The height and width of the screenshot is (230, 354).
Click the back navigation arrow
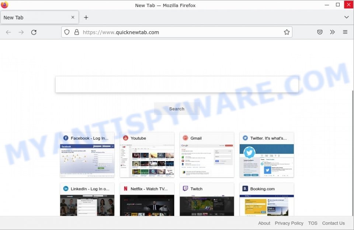[x=8, y=32]
